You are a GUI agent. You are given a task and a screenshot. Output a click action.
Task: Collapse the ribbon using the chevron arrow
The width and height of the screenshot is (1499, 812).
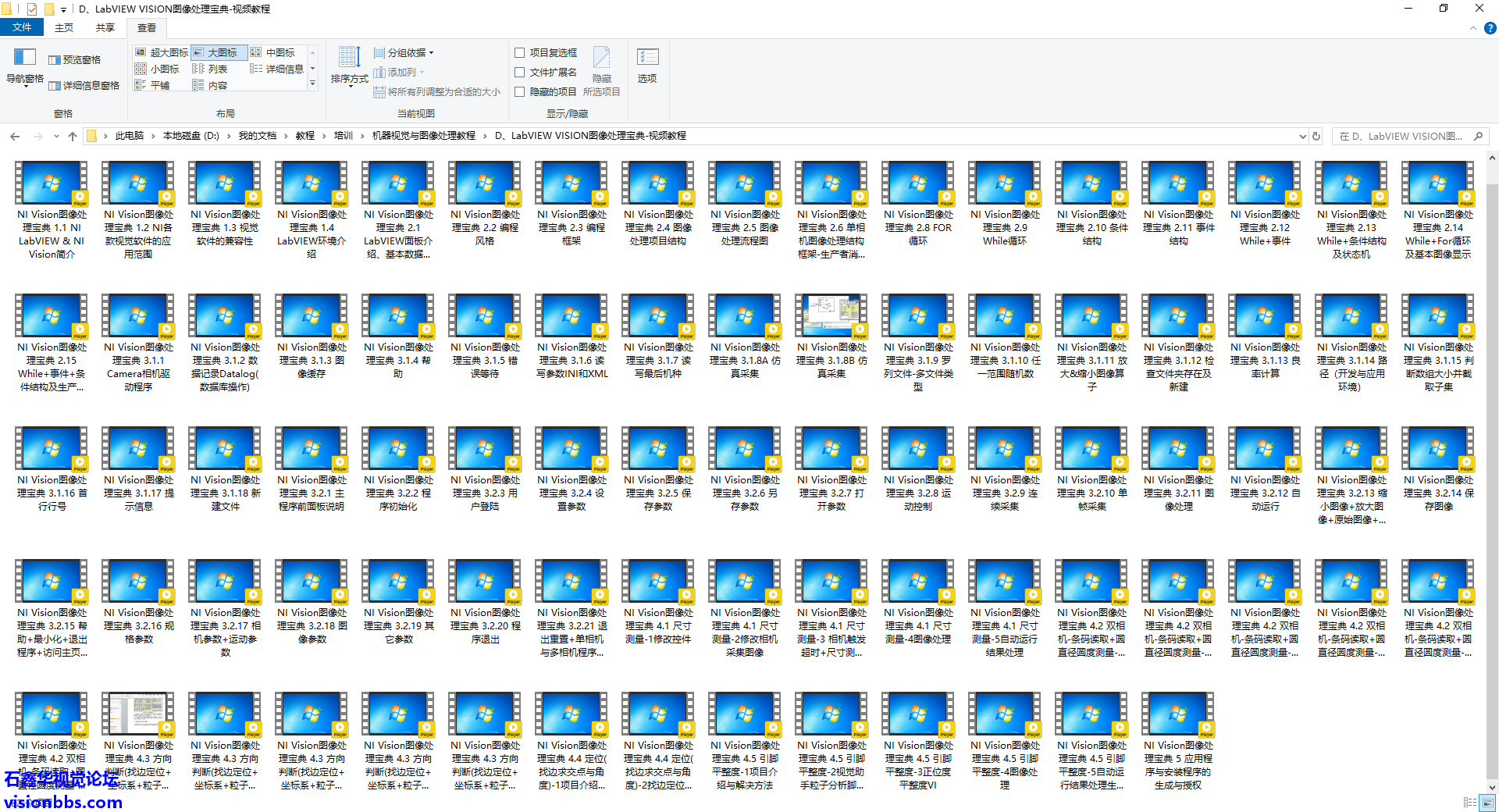coord(1473,28)
